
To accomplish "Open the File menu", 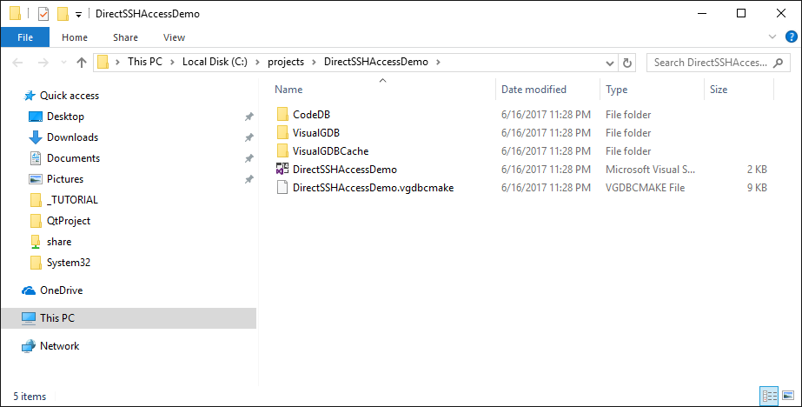I will coord(25,37).
